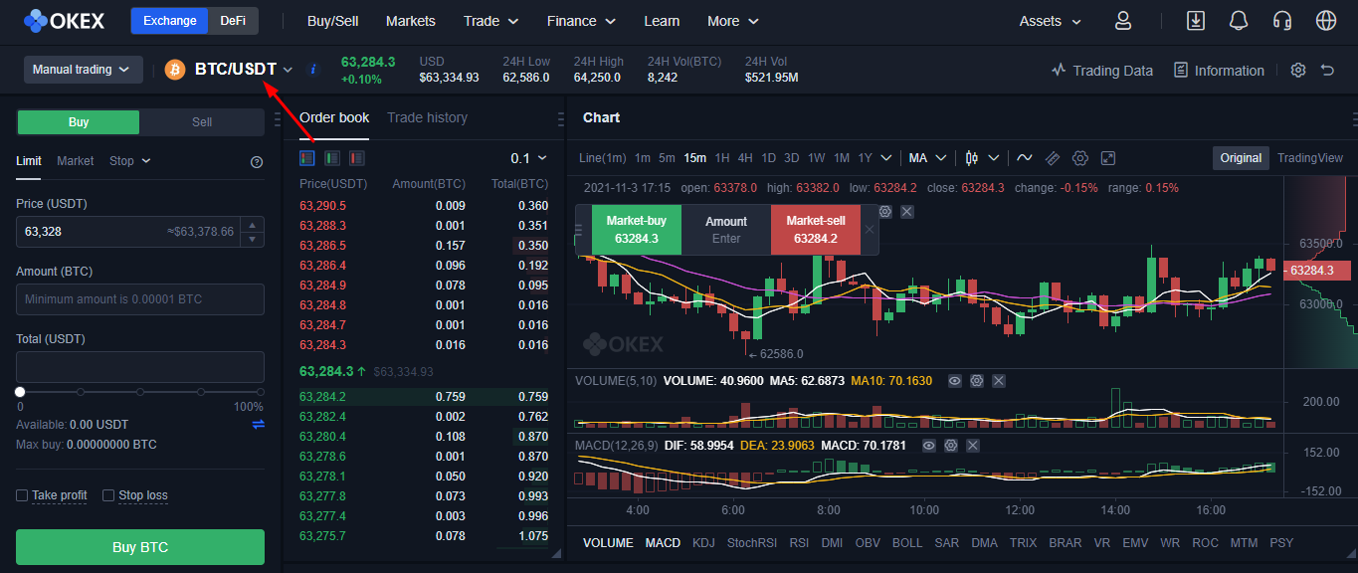Viewport: 1358px width, 573px height.
Task: Click the Market-buy 63284.3 button
Action: pyautogui.click(x=637, y=230)
